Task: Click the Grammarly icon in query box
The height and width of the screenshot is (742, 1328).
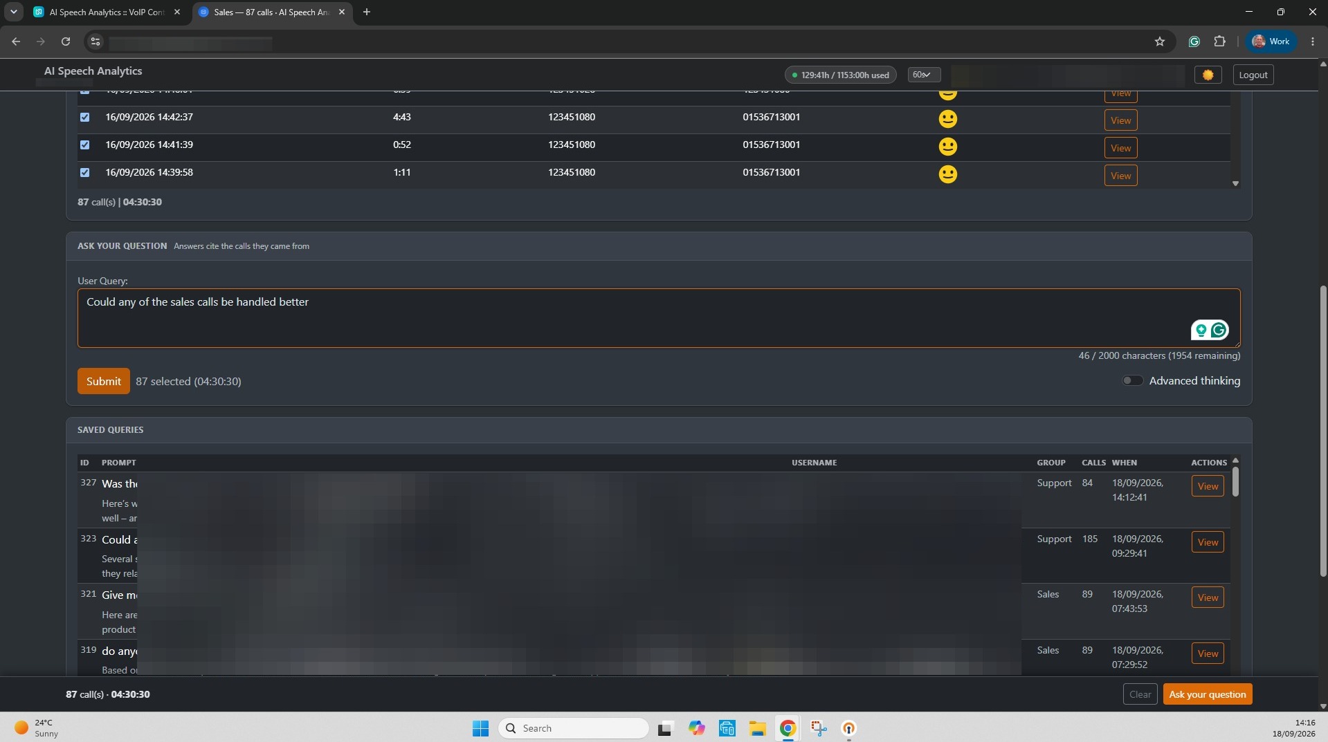Action: point(1219,330)
